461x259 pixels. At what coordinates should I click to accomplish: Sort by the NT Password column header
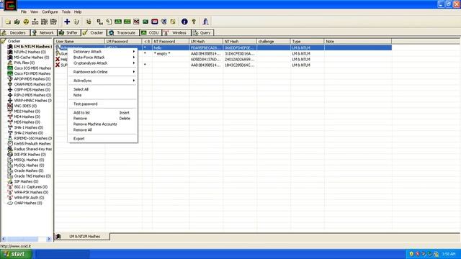(x=171, y=42)
